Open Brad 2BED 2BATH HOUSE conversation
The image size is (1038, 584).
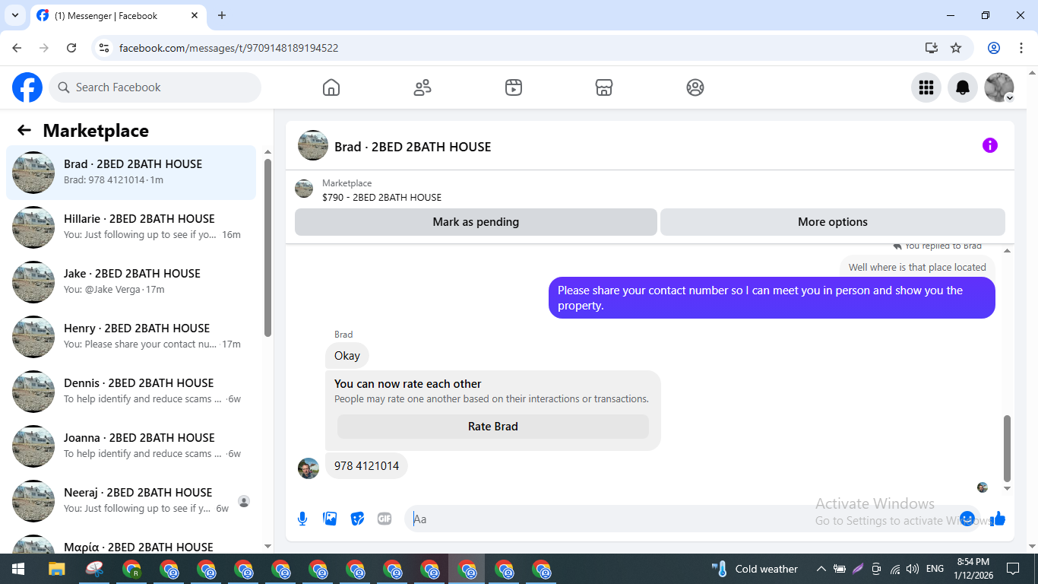(131, 173)
